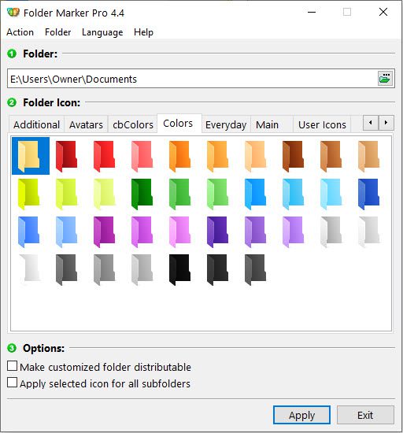
Task: Choose the light gray folder in last row
Action: [x=142, y=269]
